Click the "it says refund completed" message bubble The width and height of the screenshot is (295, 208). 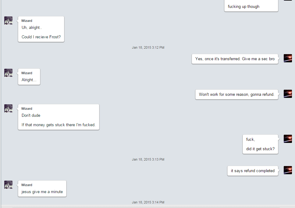coord(253,171)
